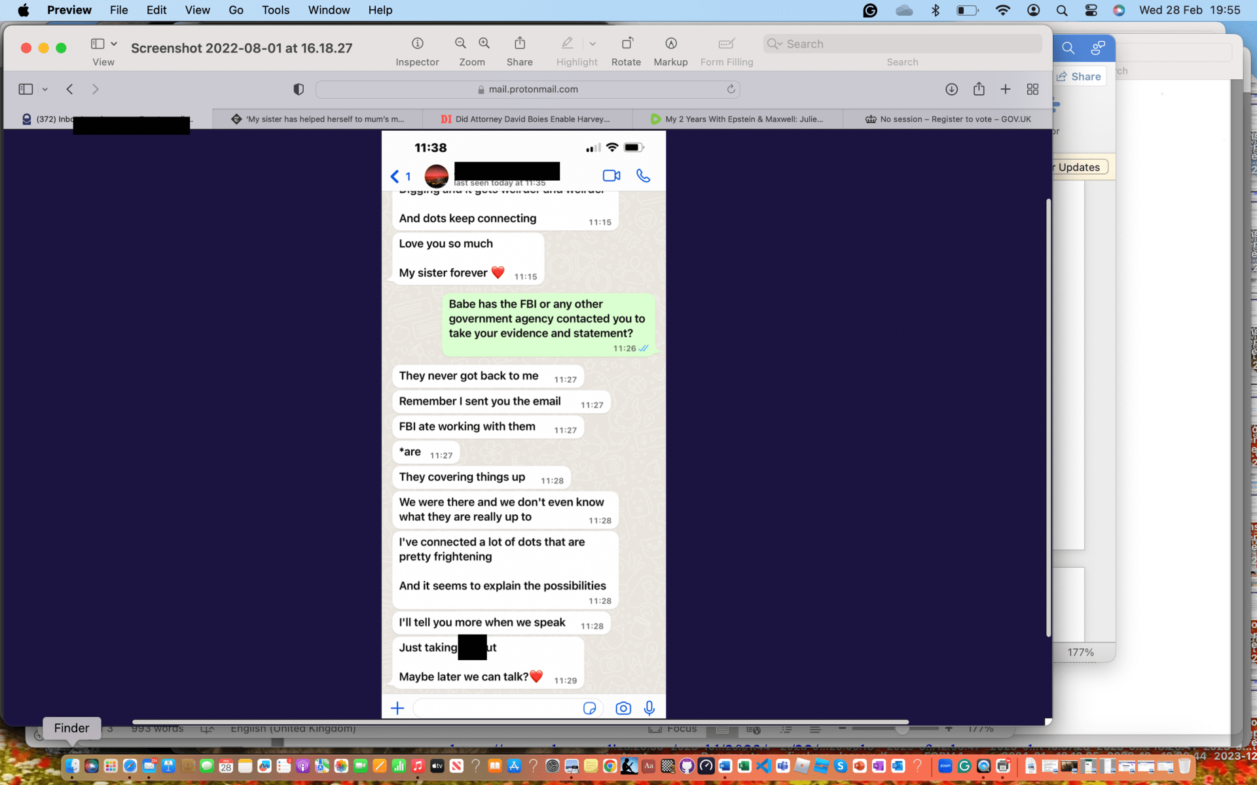Viewport: 1257px width, 785px height.
Task: Click the Highlight pen icon
Action: pos(567,43)
